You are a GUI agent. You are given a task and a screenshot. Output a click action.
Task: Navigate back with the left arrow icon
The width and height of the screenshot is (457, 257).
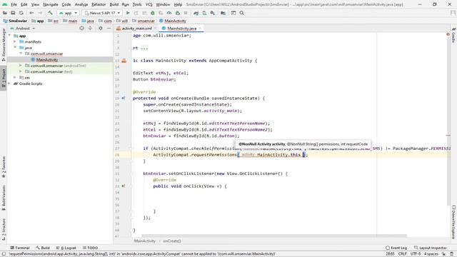tap(31, 13)
